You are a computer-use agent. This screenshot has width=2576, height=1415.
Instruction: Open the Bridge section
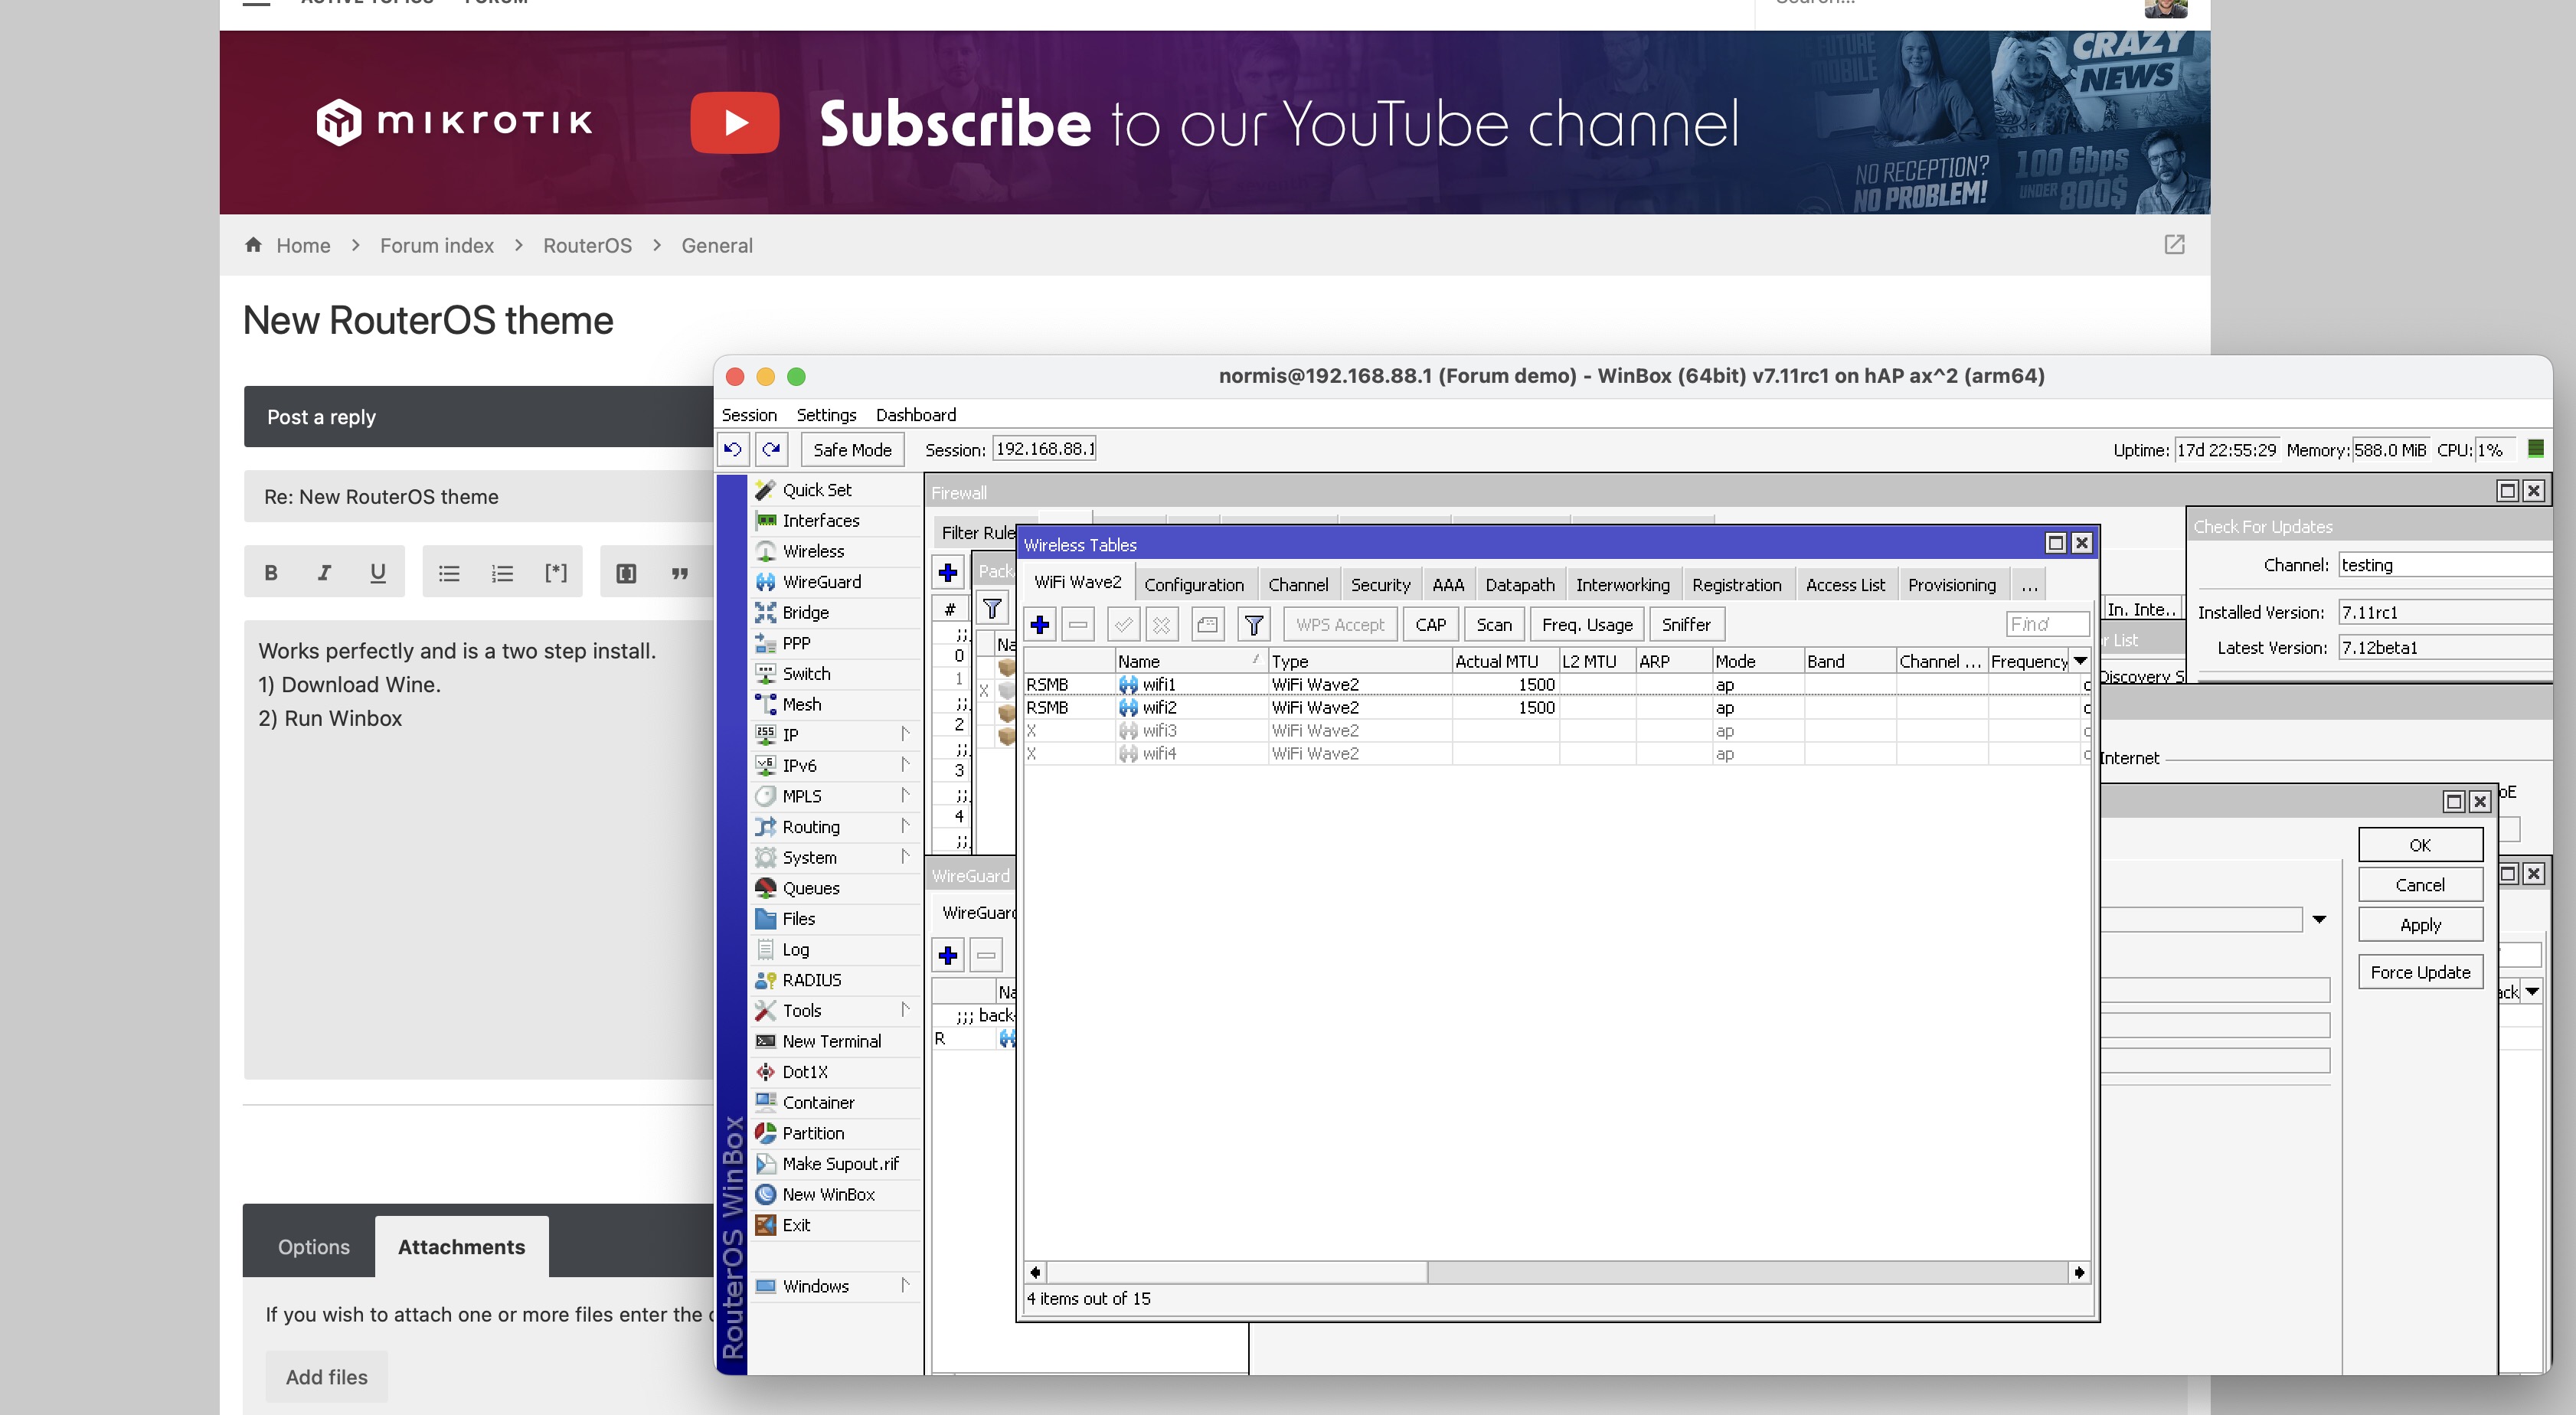[806, 612]
